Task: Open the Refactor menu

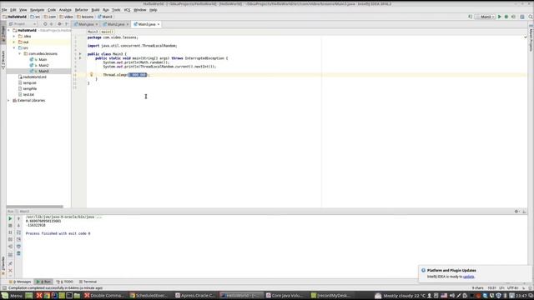Action: (x=82, y=10)
